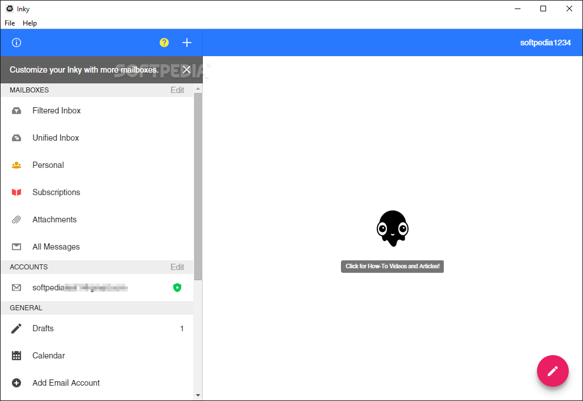
Task: Click the plus icon to add mailbox
Action: pos(186,43)
